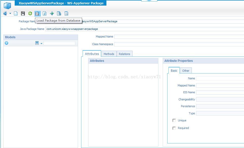Click the attribute Name field
244x148 pixels.
[x=220, y=79]
